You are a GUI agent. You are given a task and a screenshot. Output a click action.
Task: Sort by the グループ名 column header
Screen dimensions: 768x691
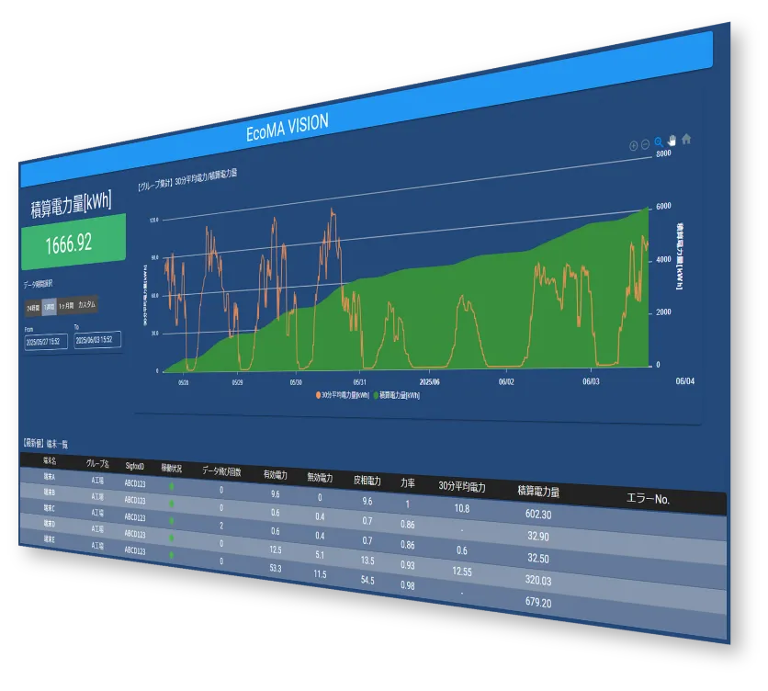pyautogui.click(x=97, y=463)
